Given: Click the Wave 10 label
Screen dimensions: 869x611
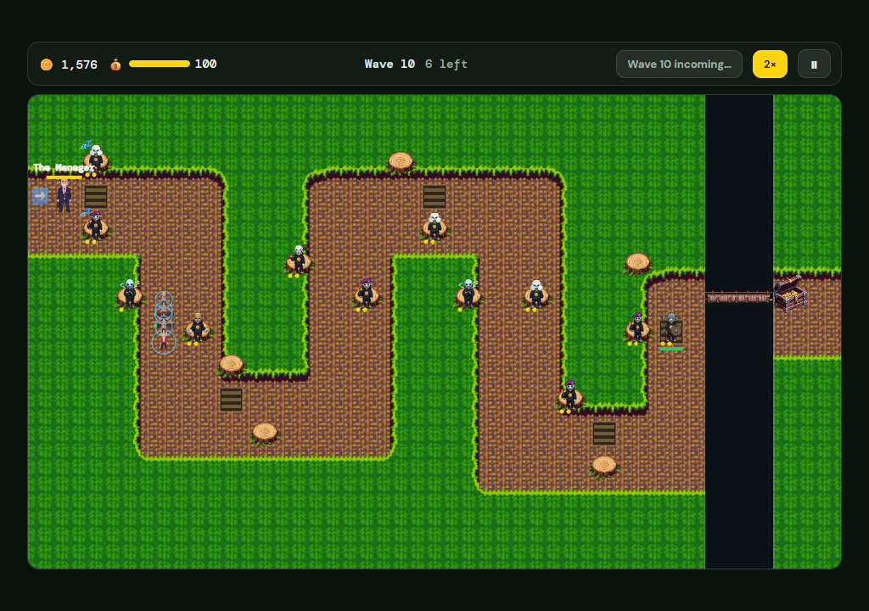Looking at the screenshot, I should pyautogui.click(x=390, y=64).
